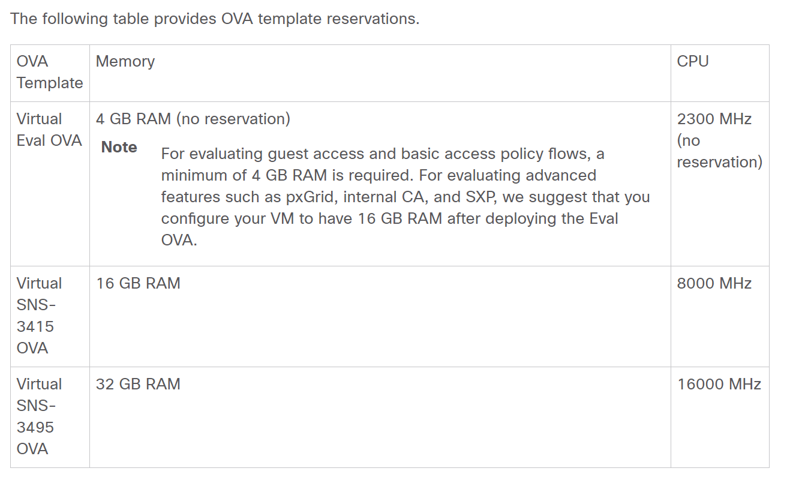This screenshot has width=787, height=486.
Task: Click the note paragraph about evaluating guest access
Action: coord(405,197)
